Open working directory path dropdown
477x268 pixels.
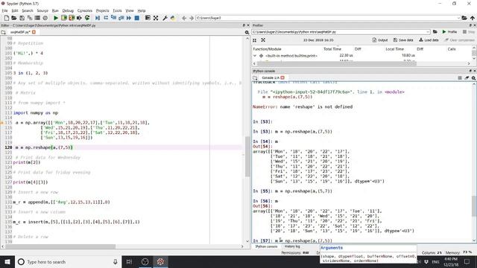coord(458,18)
